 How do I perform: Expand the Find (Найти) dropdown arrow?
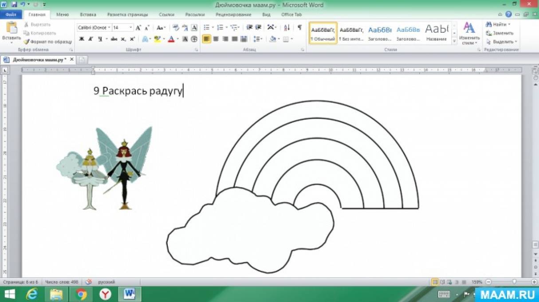[x=509, y=24]
